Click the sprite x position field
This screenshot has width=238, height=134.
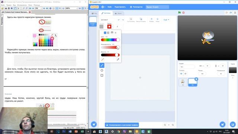pos(207,66)
